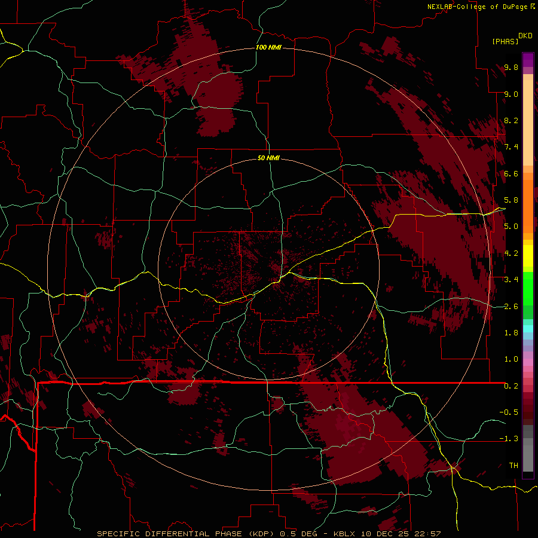The height and width of the screenshot is (538, 538).
Task: Click the 4.2 value on the scale
Action: [511, 253]
